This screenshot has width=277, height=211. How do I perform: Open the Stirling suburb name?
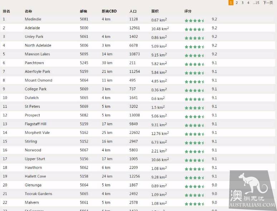(31, 141)
